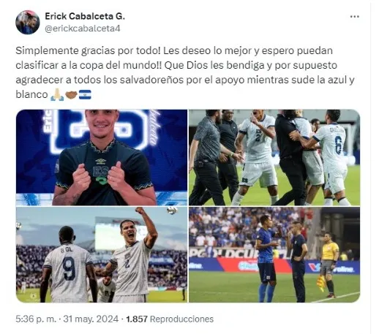Click the number 9 jersey back
Viewport: 379px width, 334px height.
[x=68, y=268]
